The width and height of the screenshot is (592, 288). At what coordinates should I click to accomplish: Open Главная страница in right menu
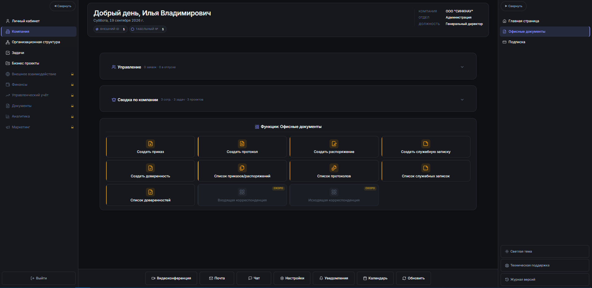(545, 21)
